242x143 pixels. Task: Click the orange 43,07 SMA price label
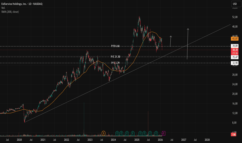(235, 39)
